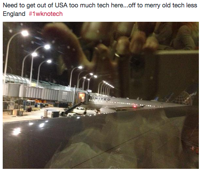Click the distant row of apron lights
The width and height of the screenshot is (202, 172).
[106, 87]
